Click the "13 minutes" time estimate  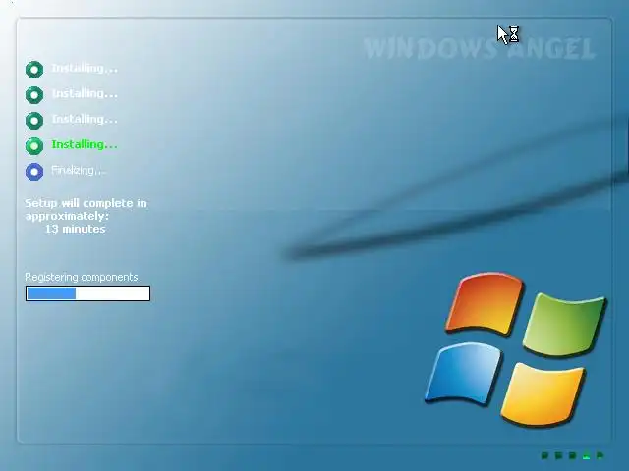[x=75, y=229]
